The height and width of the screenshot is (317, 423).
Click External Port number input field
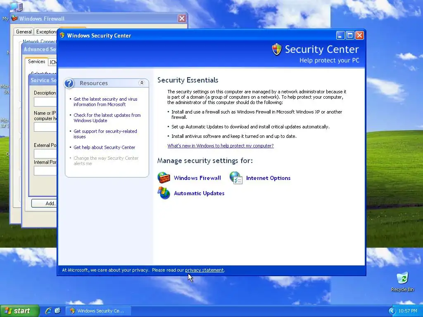click(45, 154)
